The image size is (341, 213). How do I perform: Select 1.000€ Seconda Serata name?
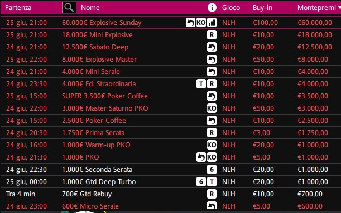point(97,170)
